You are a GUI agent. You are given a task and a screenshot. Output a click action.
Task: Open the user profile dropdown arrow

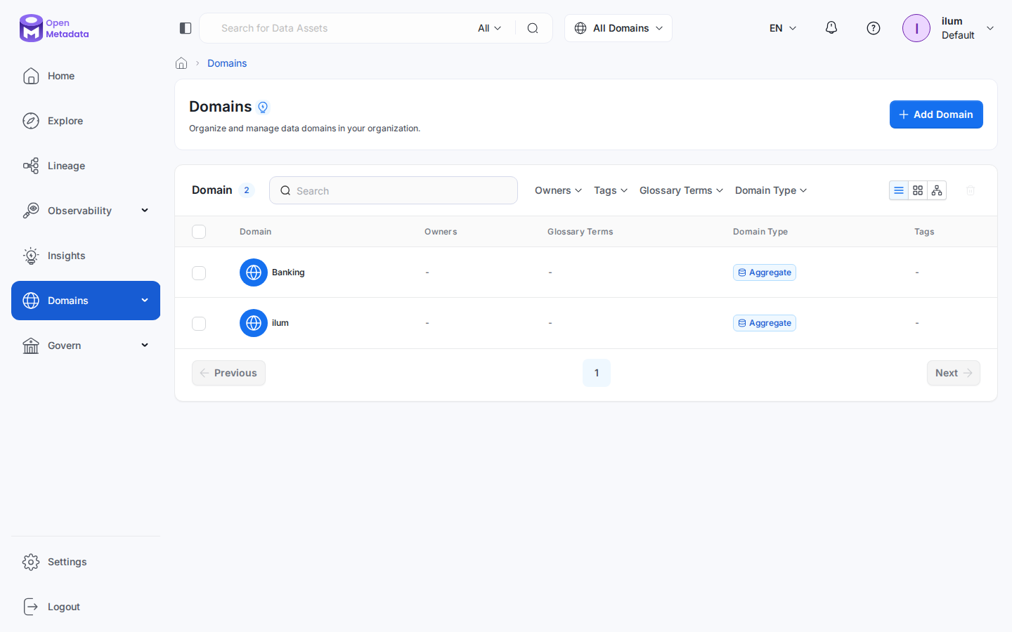pos(990,28)
